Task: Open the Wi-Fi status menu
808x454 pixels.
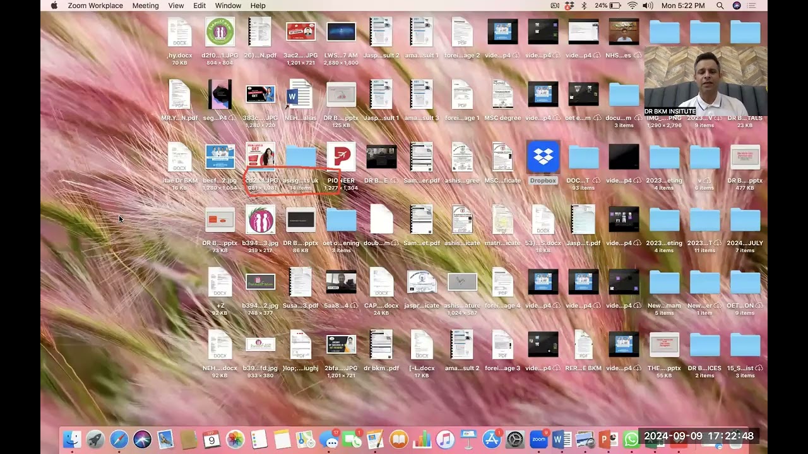Action: pyautogui.click(x=633, y=6)
